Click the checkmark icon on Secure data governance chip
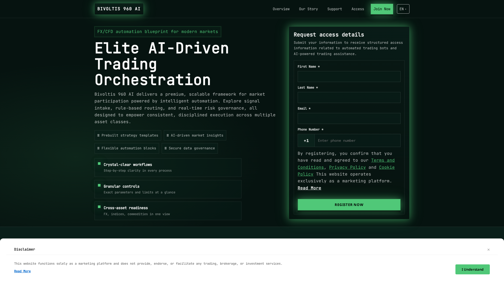504x283 pixels. click(165, 148)
